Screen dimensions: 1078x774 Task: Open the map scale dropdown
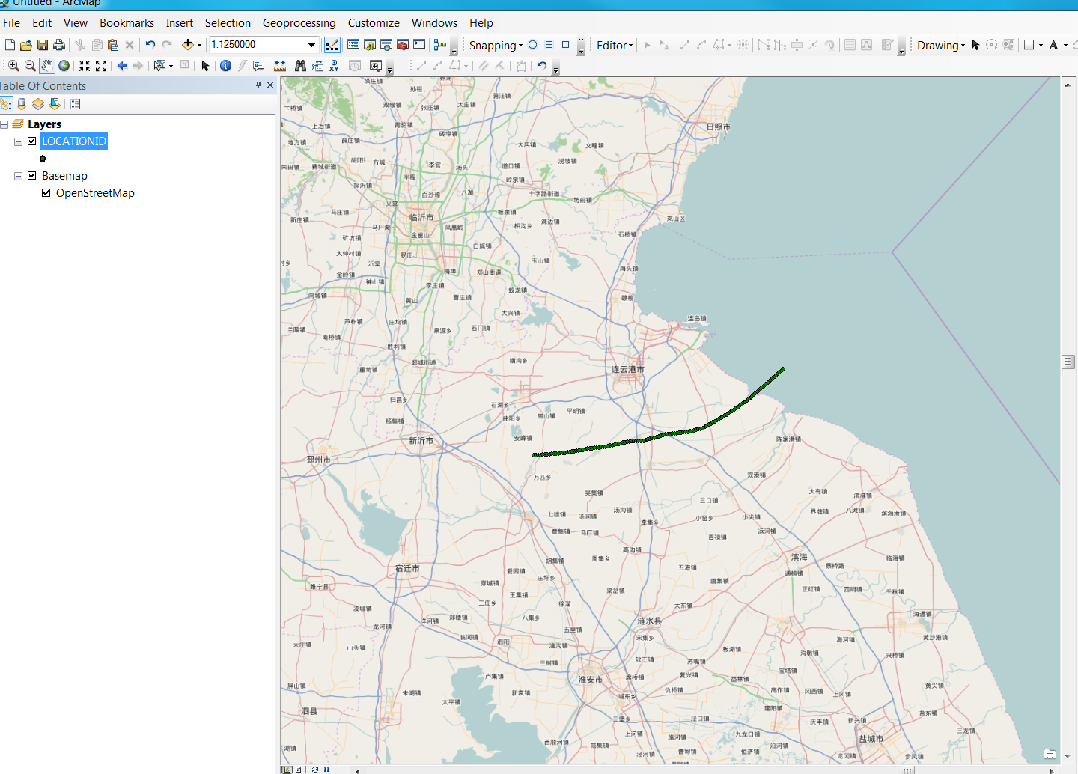pos(311,45)
